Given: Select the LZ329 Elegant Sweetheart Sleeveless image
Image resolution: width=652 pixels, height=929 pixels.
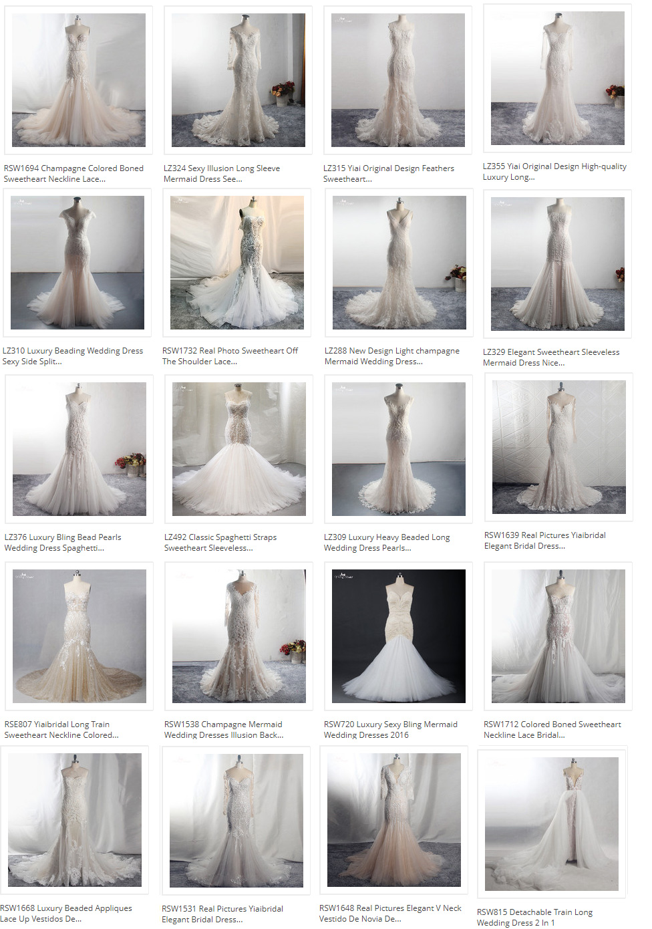Looking at the screenshot, I should [x=558, y=264].
